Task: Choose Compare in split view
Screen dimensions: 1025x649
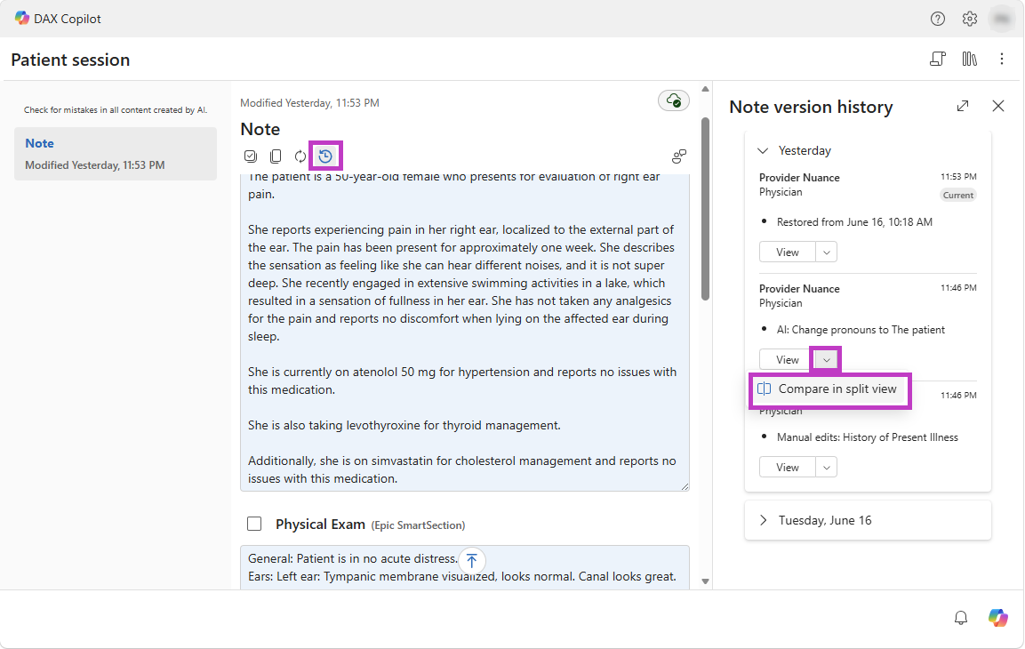Action: pyautogui.click(x=829, y=389)
